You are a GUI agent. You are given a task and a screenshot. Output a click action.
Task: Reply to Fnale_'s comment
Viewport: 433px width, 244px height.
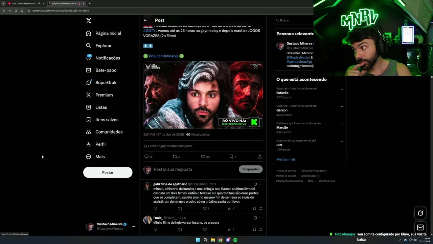pyautogui.click(x=155, y=229)
